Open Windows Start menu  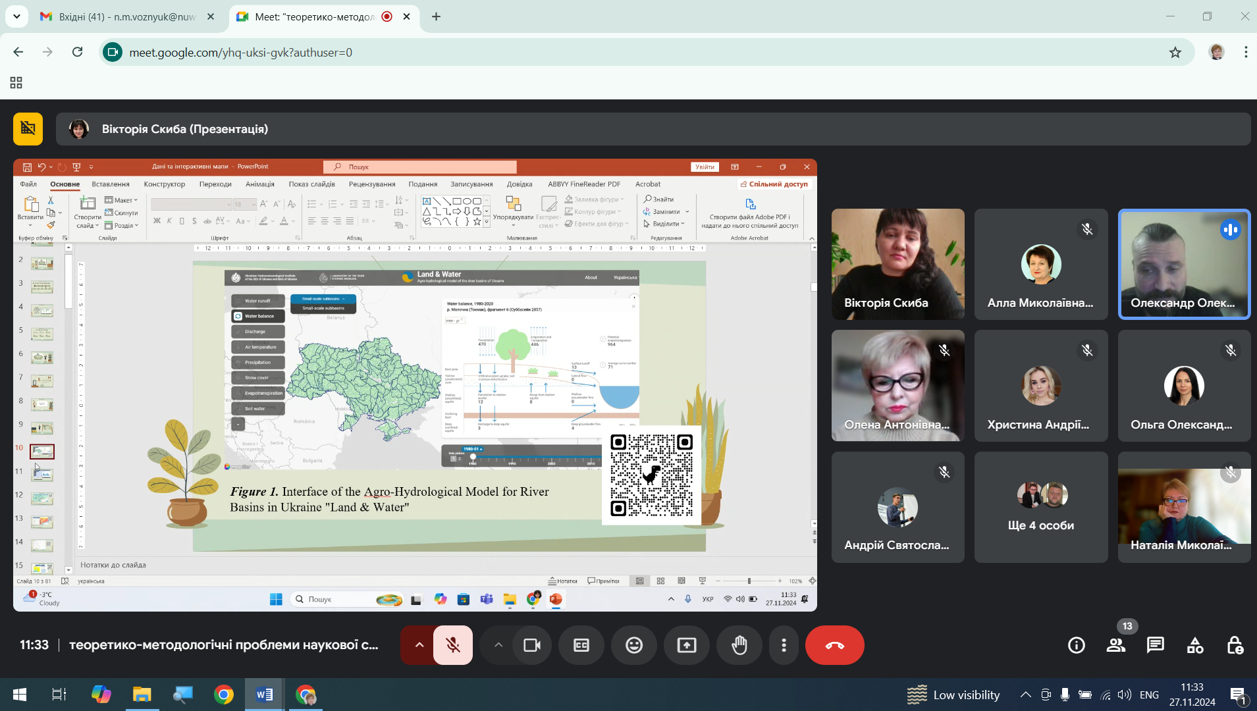pyautogui.click(x=19, y=695)
